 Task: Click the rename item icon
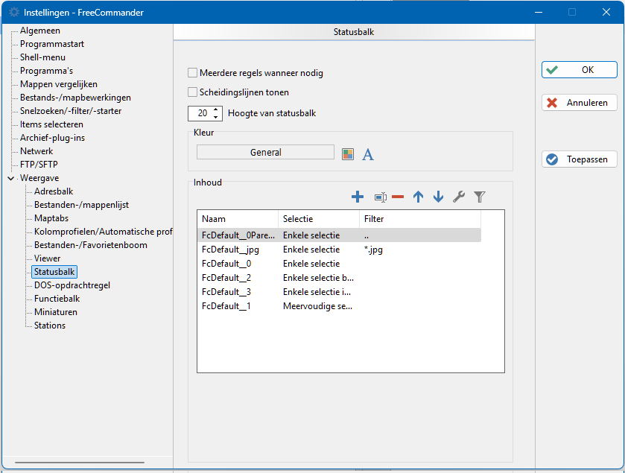coord(380,197)
